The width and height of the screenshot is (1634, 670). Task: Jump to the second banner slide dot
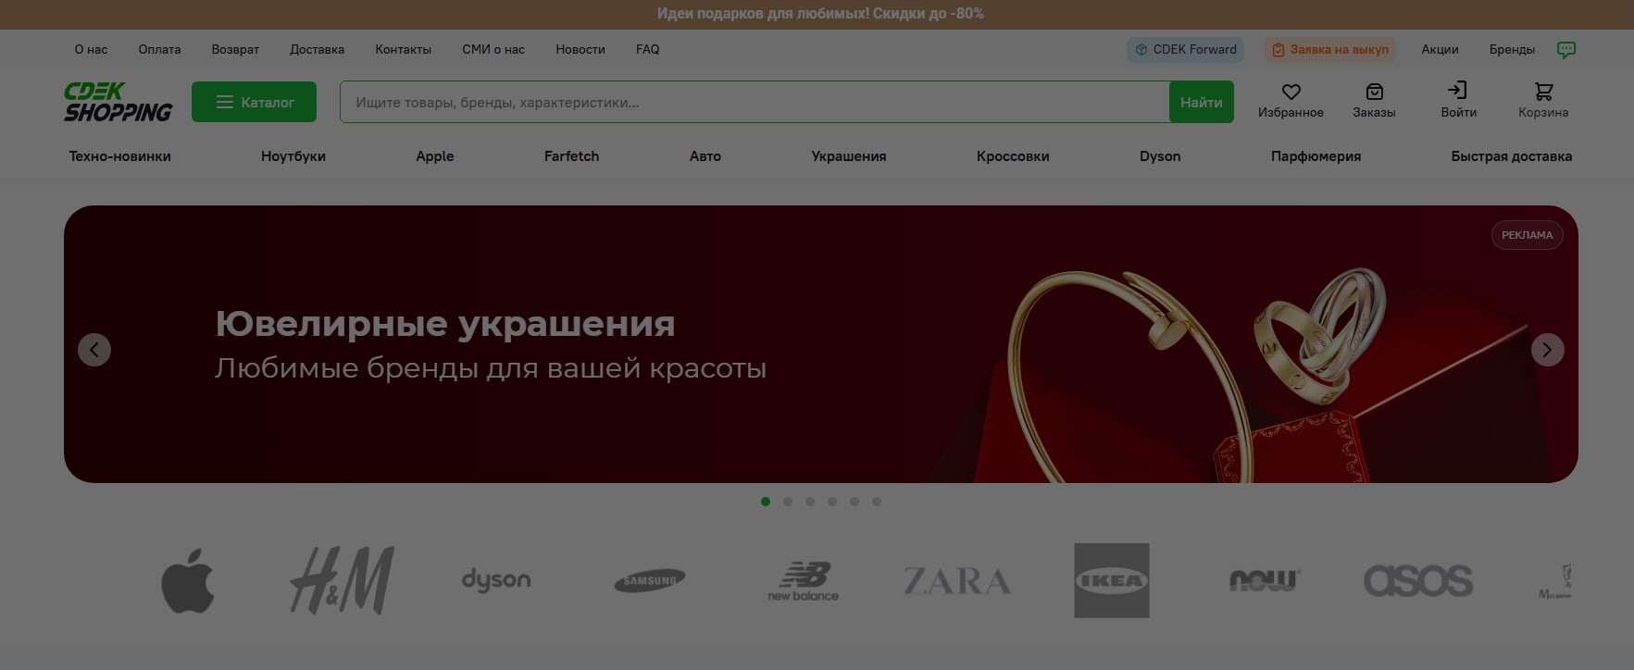pyautogui.click(x=788, y=502)
